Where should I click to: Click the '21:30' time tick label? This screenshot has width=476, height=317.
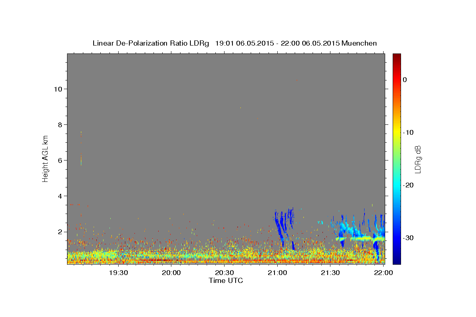click(x=330, y=273)
